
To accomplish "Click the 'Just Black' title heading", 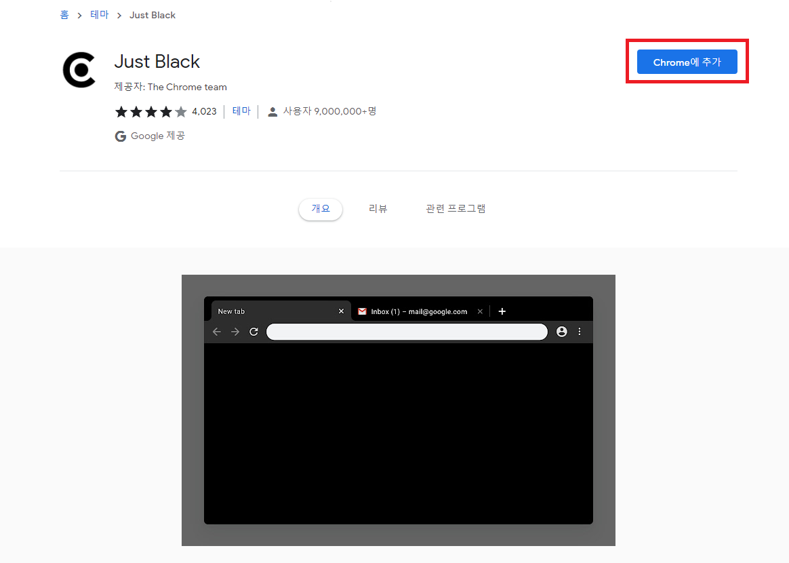I will point(157,62).
